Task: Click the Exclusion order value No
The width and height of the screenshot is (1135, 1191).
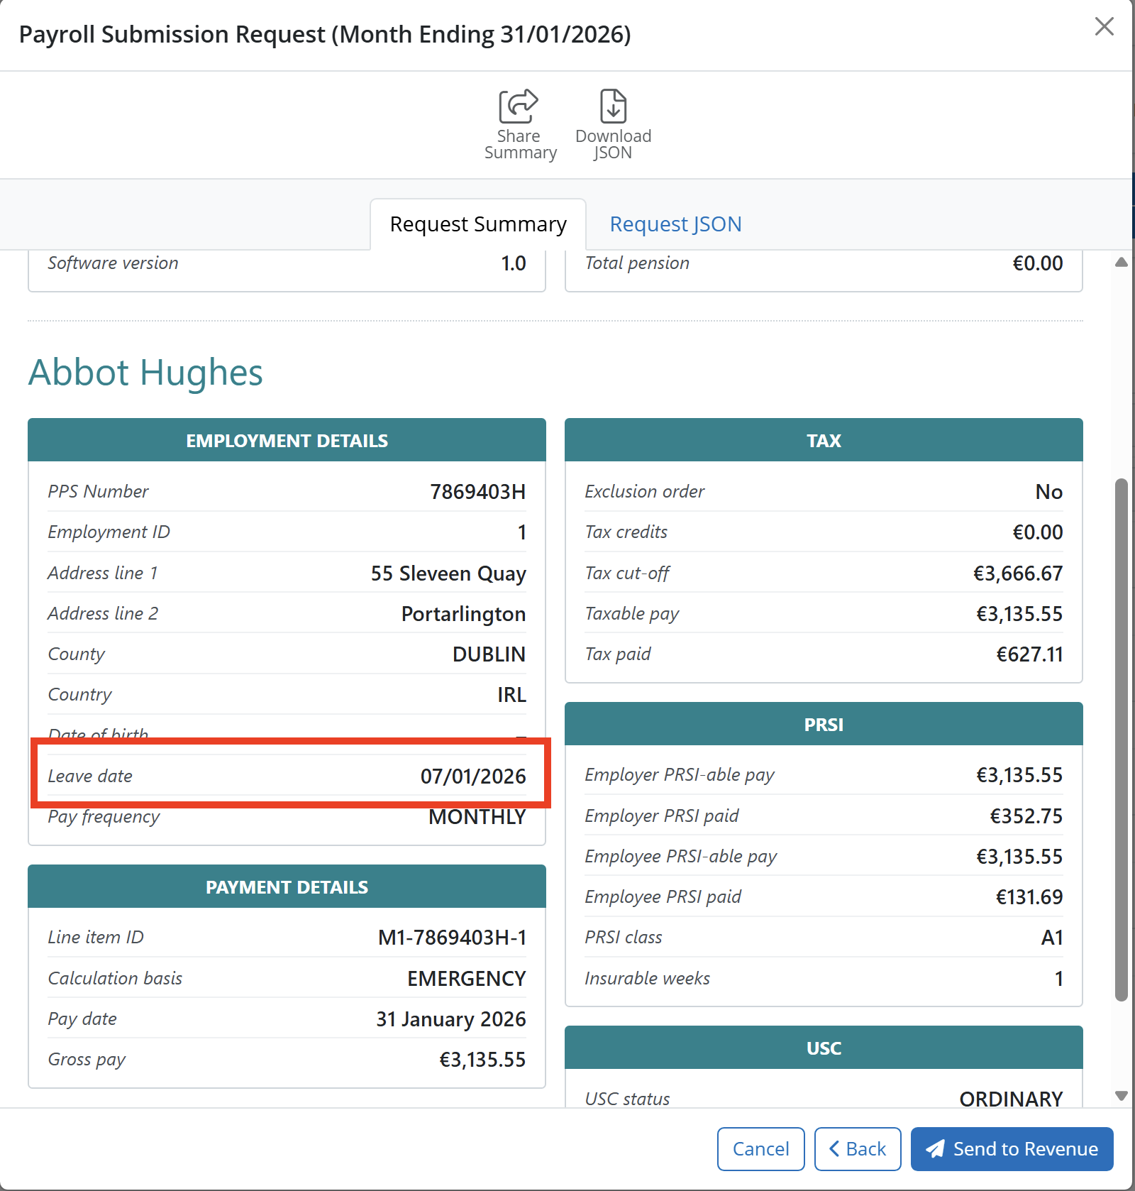Action: (x=1048, y=491)
